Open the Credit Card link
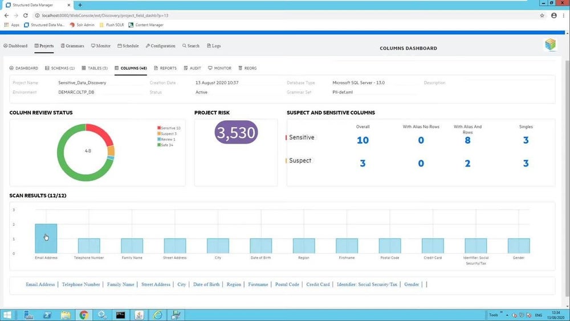The image size is (570, 321). tap(317, 284)
